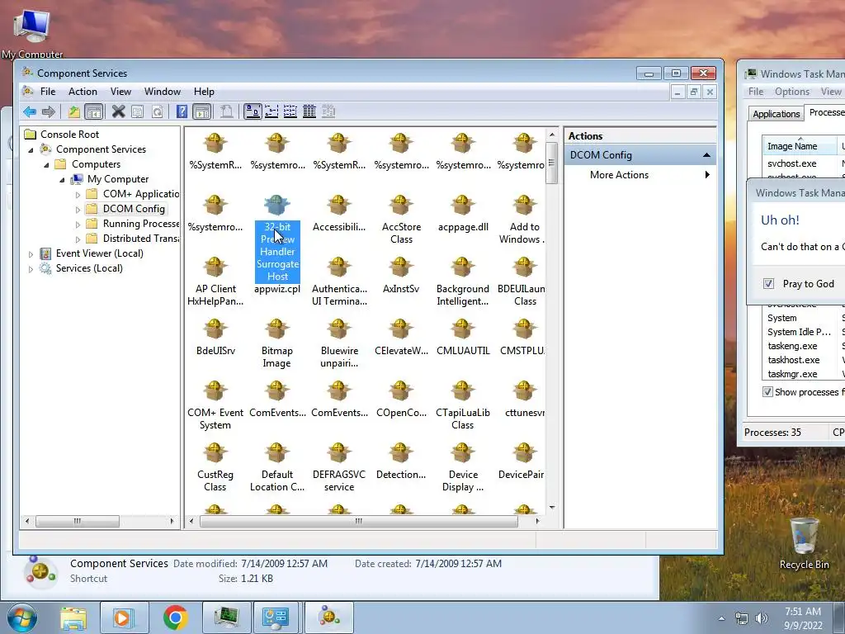
Task: Open the Action menu
Action: (x=83, y=92)
